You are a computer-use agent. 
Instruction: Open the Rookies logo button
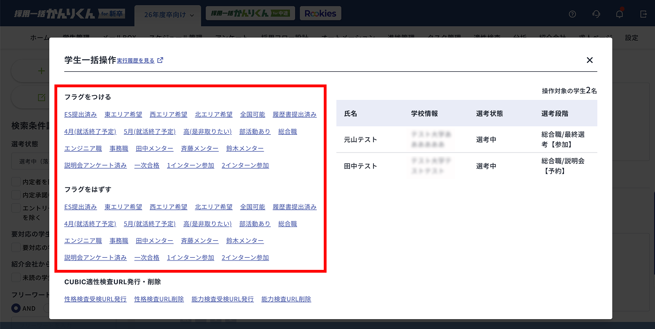point(320,14)
